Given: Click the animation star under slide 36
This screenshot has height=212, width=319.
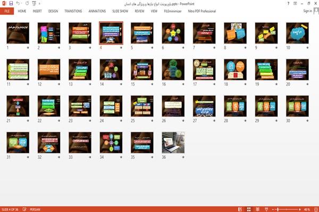Looking at the screenshot, I should click(183, 157).
